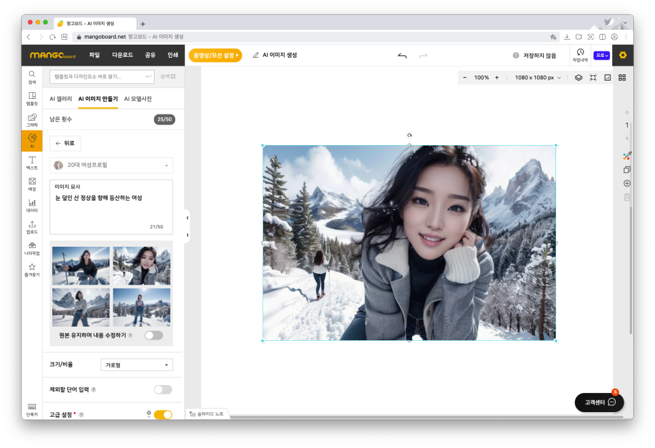Viewport: 655px width, 448px height.
Task: Click the redo arrow in top bar
Action: tap(423, 56)
